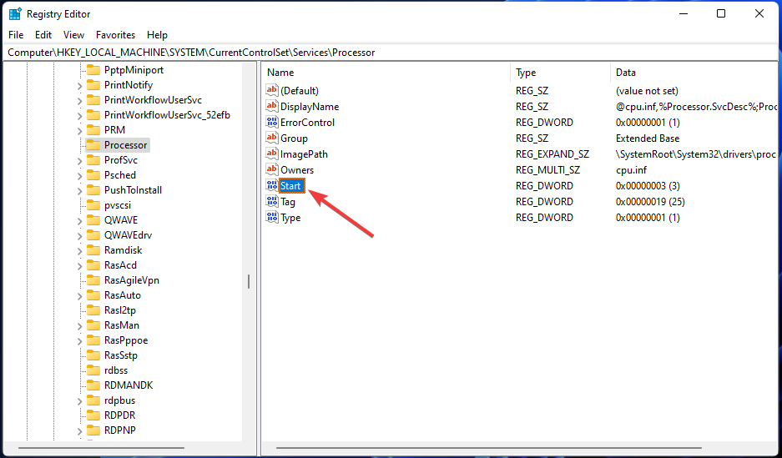
Task: Select the (Default) string value icon
Action: click(272, 90)
